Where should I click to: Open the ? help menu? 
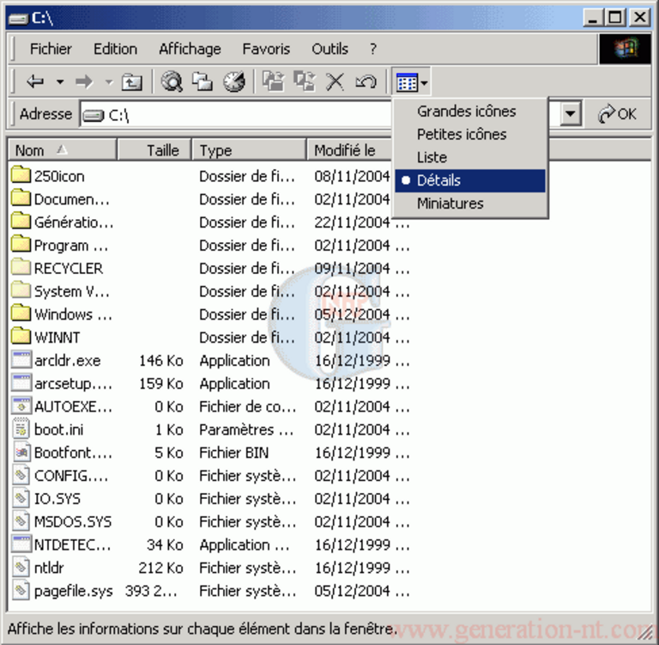pyautogui.click(x=372, y=49)
